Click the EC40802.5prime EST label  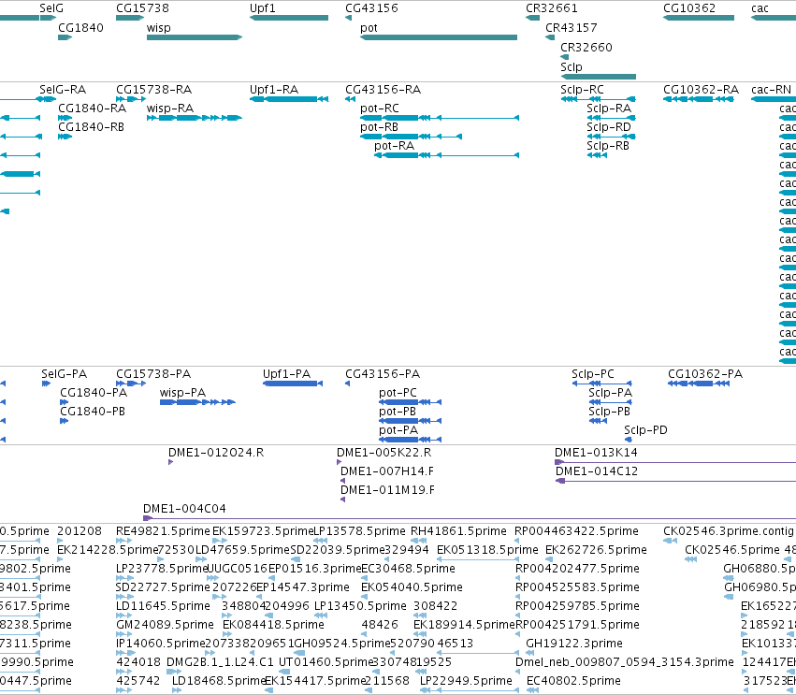click(573, 681)
